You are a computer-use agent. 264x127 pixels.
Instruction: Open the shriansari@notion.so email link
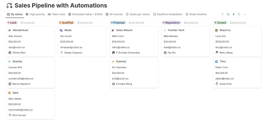71,47
